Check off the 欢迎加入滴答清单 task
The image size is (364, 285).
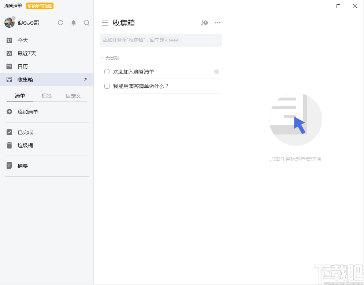pos(107,72)
